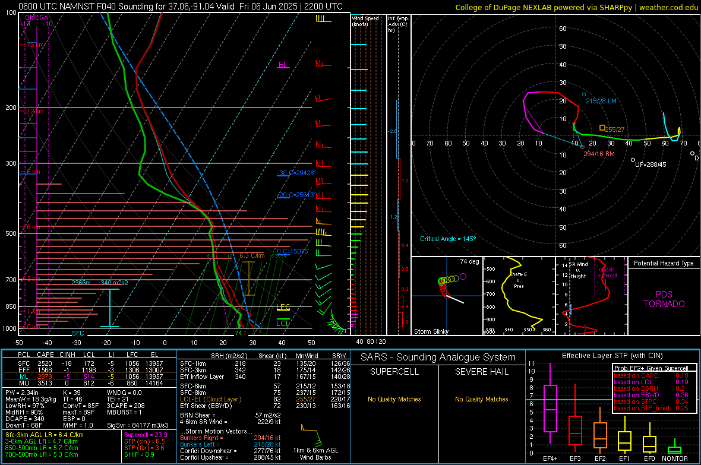Click the 'Inf. Temp. Adv.' panel header
The image size is (701, 465).
point(398,24)
